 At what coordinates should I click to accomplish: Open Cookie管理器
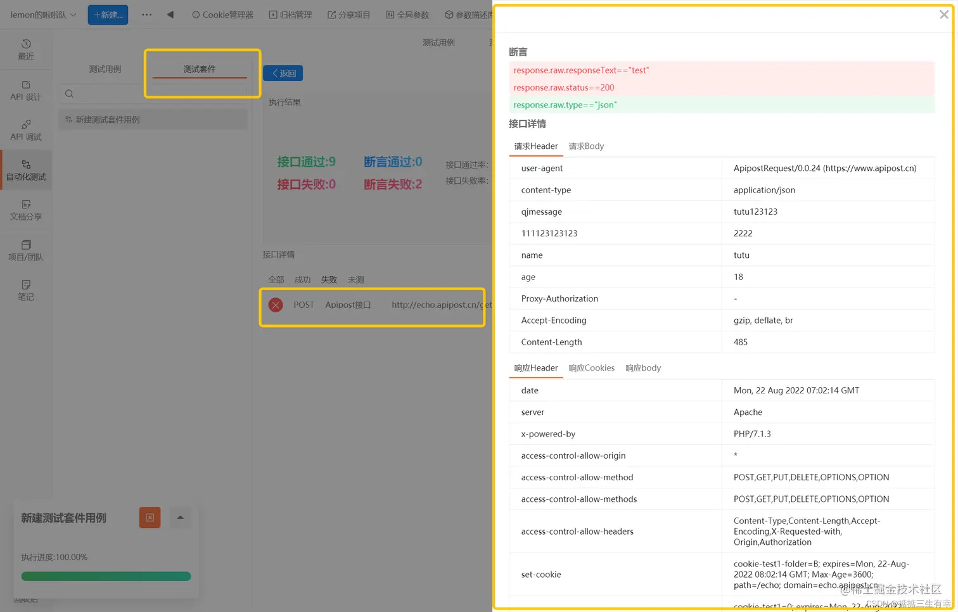(x=222, y=15)
